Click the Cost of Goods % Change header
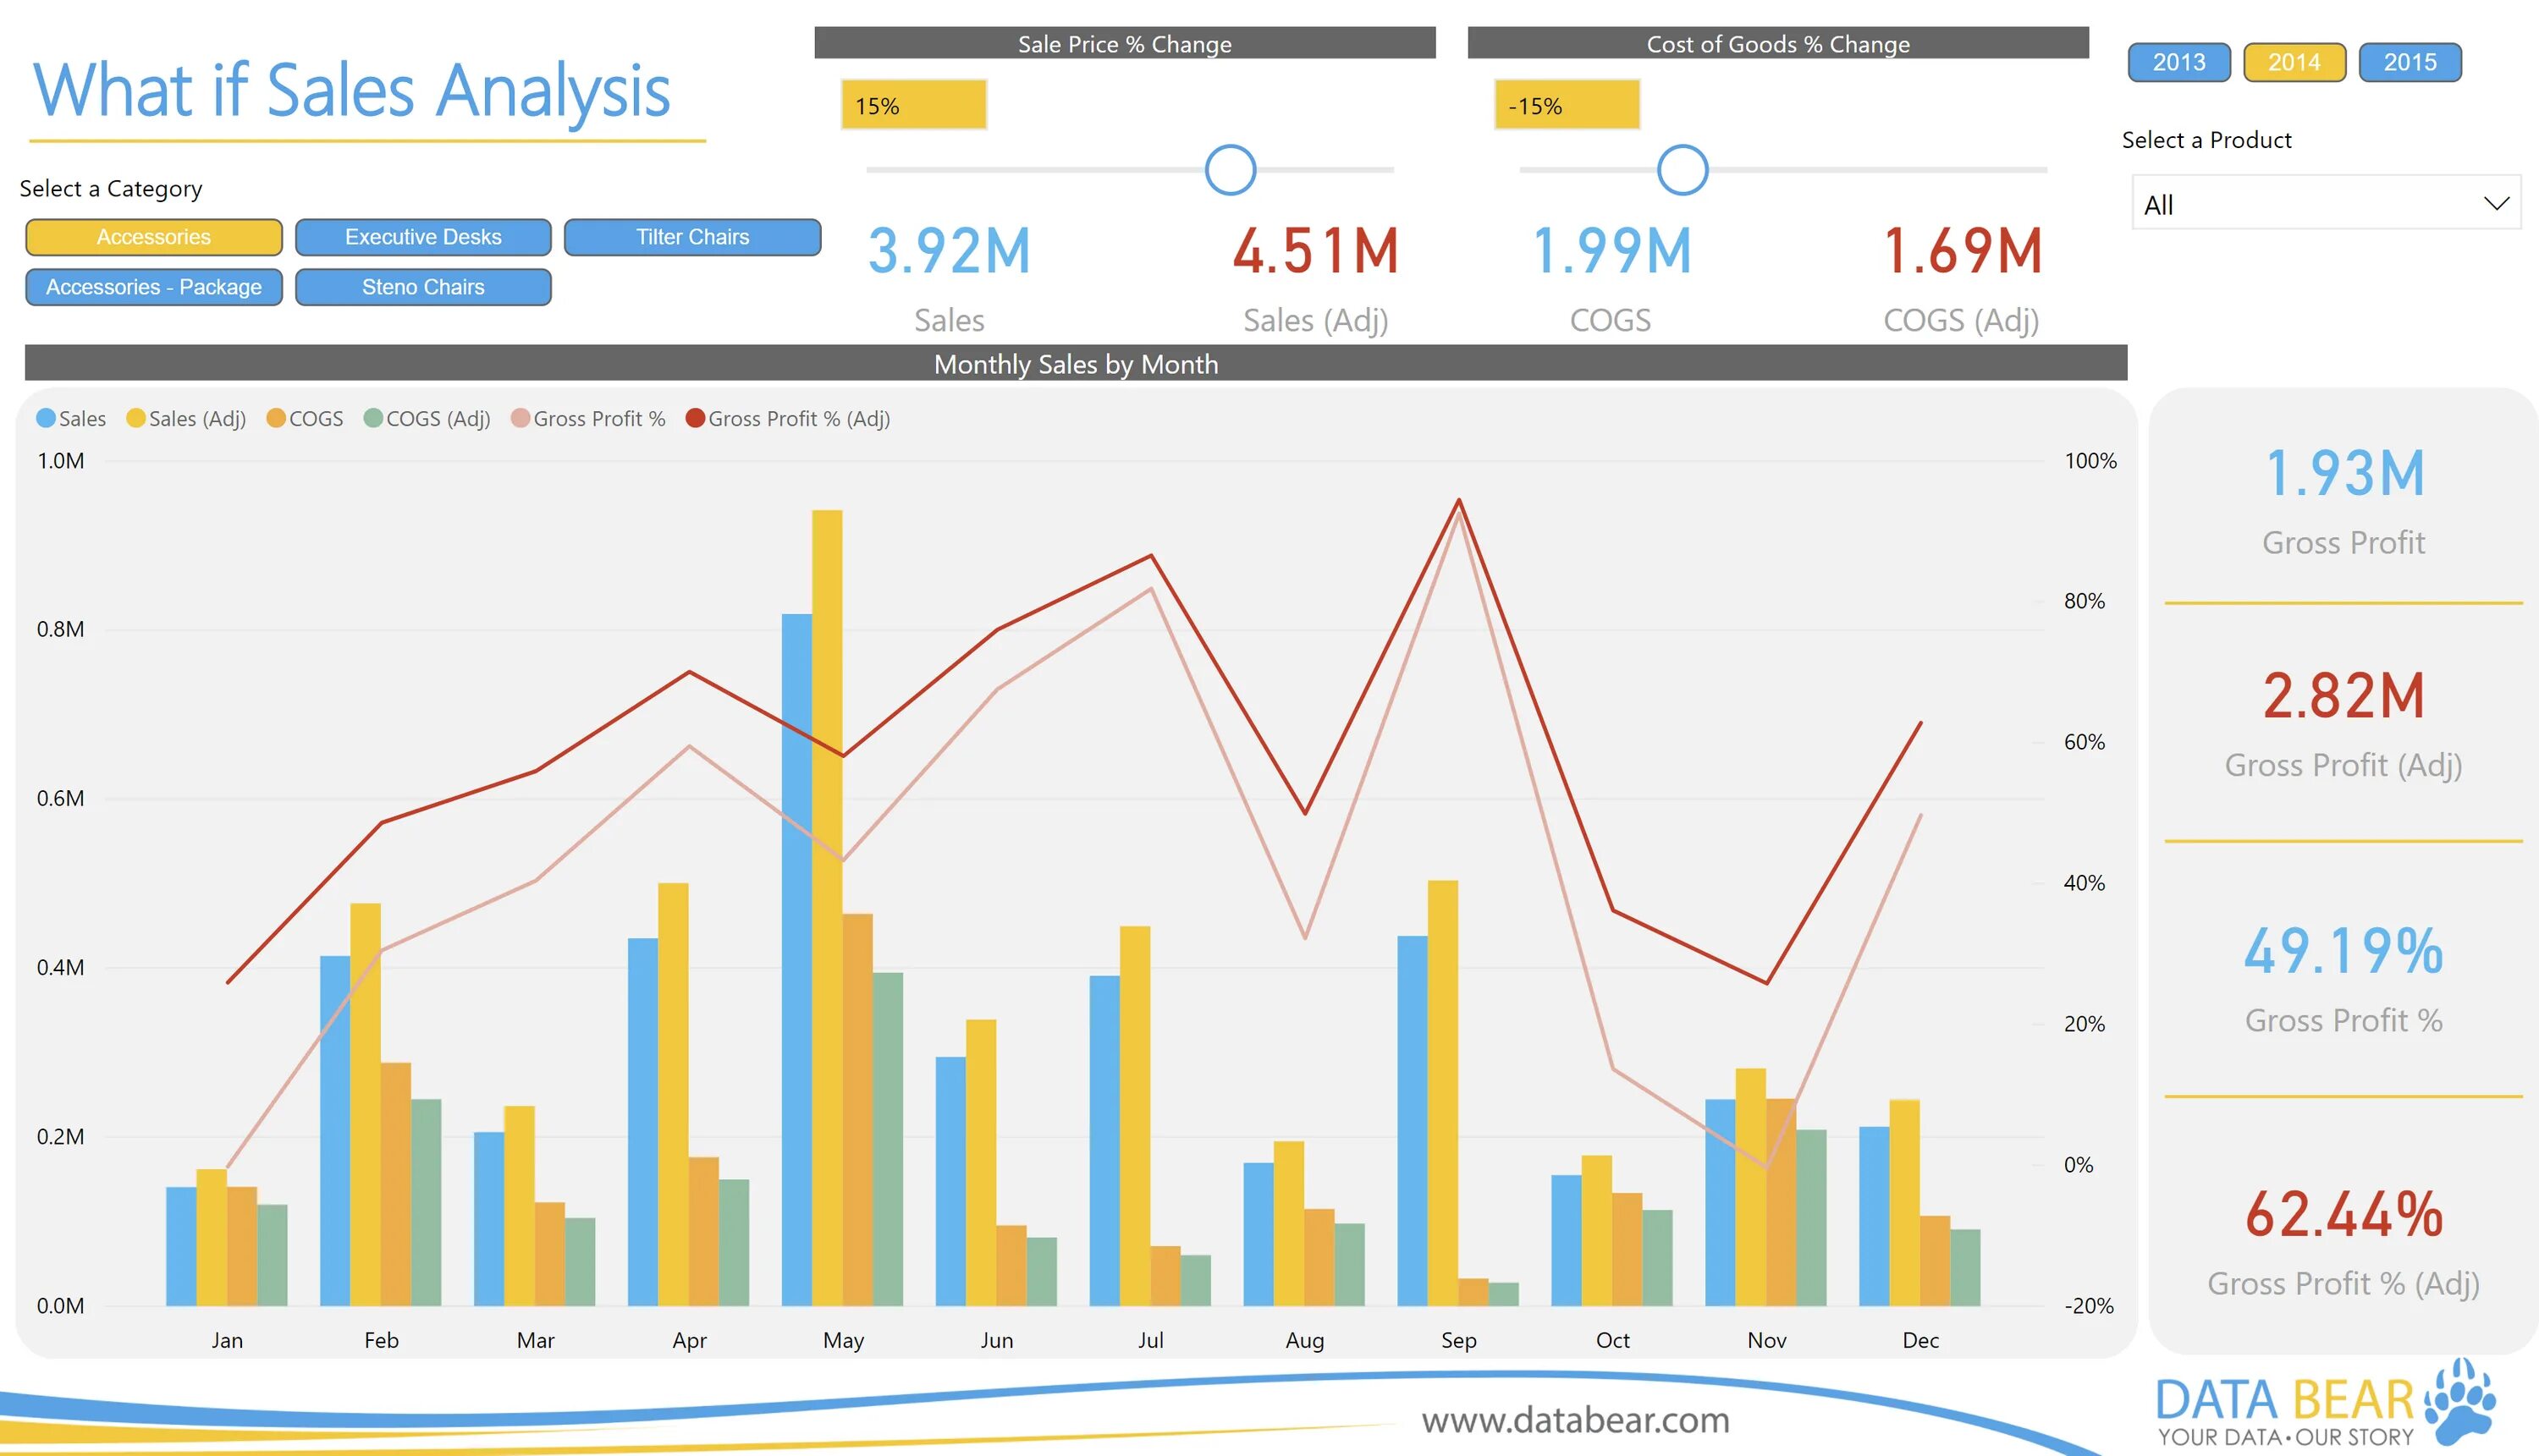This screenshot has height=1456, width=2539. pyautogui.click(x=1777, y=43)
